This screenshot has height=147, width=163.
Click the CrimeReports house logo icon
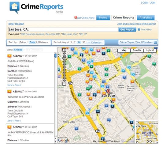tap(15, 7)
